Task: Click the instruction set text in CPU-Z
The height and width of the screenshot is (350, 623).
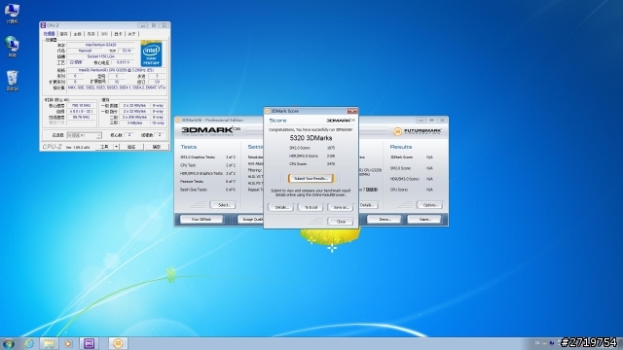Action: [x=116, y=87]
